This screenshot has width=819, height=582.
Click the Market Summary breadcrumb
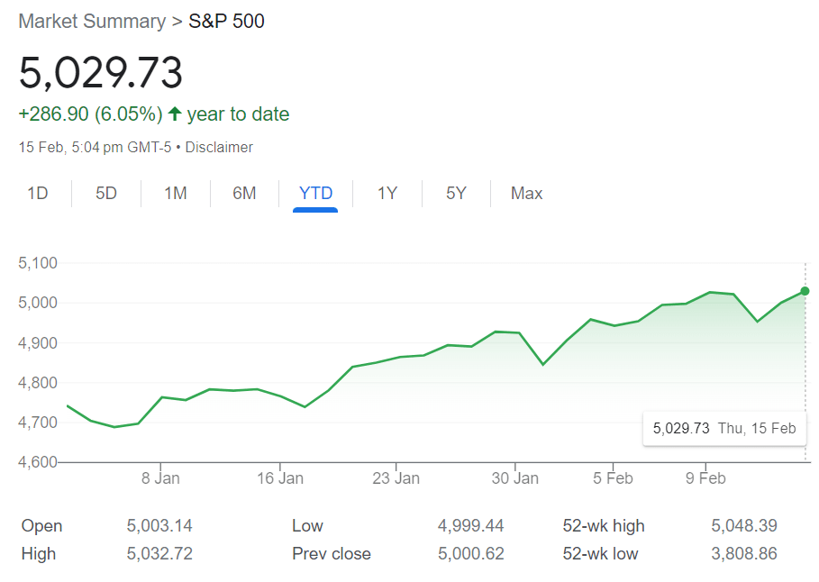coord(92,21)
